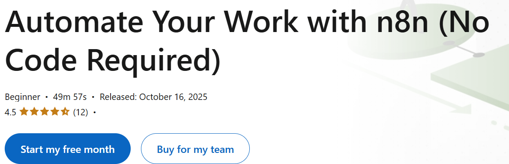Click the bullet separator after Beginner
The image size is (509, 164).
[x=47, y=97]
